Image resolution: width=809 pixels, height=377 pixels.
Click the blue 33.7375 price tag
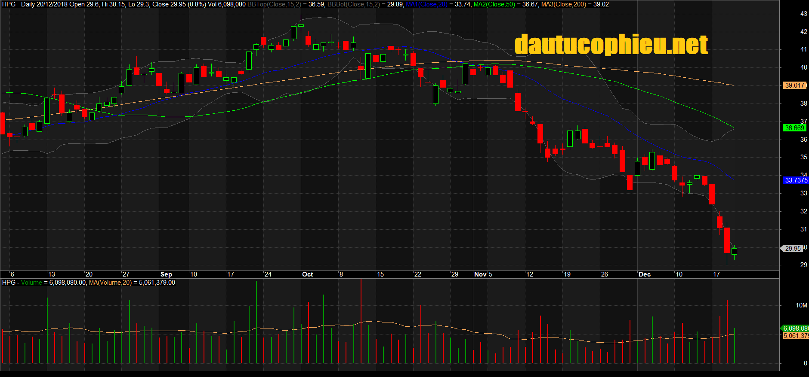796,180
